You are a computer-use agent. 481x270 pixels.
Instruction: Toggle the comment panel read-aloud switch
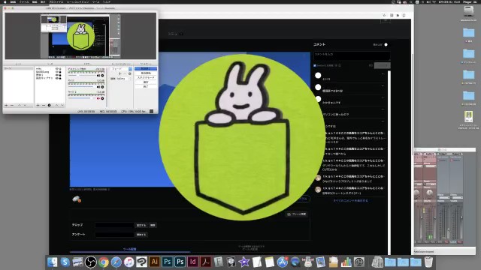tap(386, 45)
